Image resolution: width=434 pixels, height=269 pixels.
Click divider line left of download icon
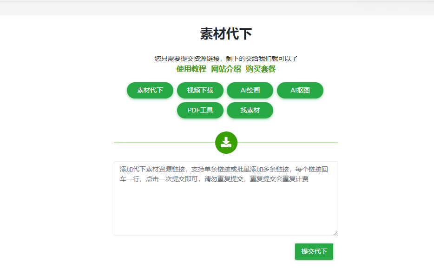[164, 143]
